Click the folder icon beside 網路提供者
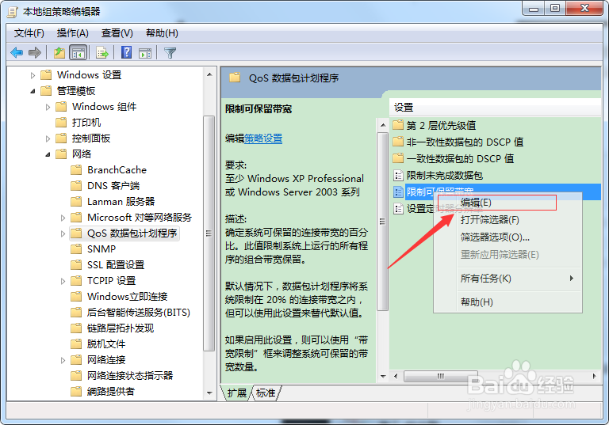609x425 pixels. (76, 391)
